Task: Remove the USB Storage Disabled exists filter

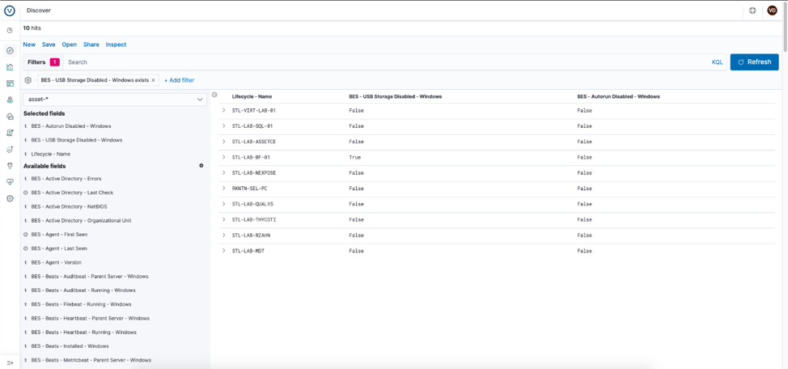Action: pos(153,80)
